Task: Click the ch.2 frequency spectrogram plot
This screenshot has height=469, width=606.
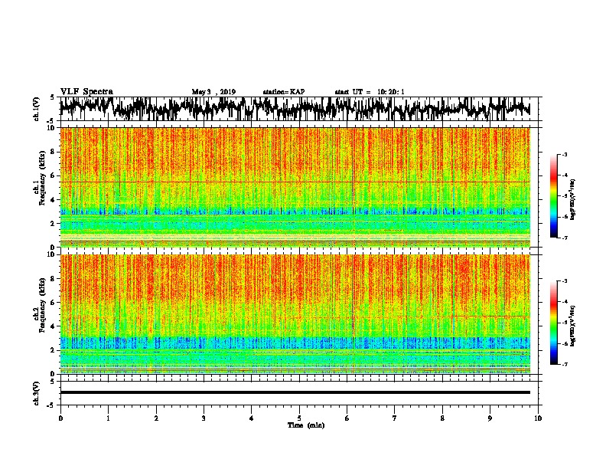Action: point(295,314)
